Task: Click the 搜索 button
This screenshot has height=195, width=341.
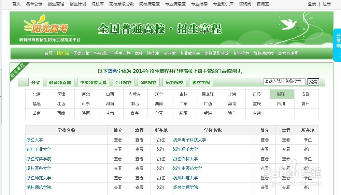Action: tap(313, 82)
